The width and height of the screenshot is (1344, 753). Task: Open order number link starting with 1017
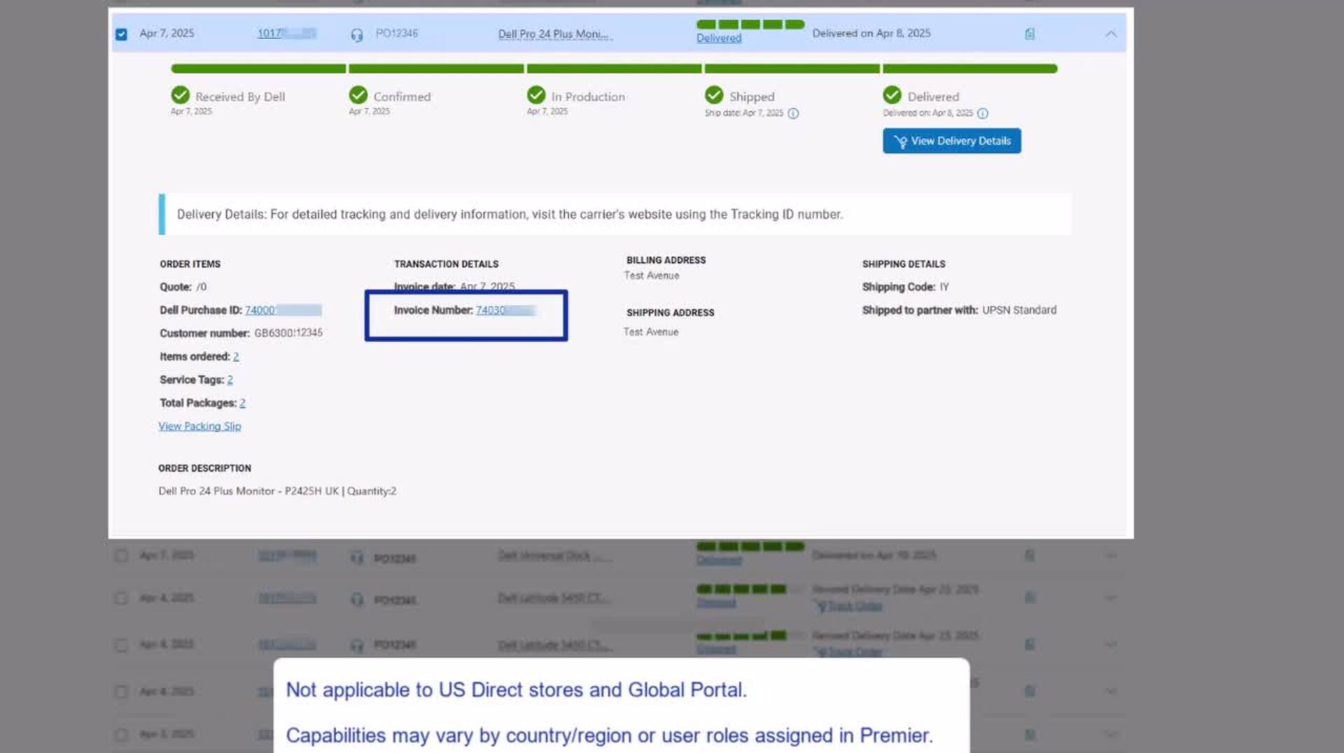point(287,33)
